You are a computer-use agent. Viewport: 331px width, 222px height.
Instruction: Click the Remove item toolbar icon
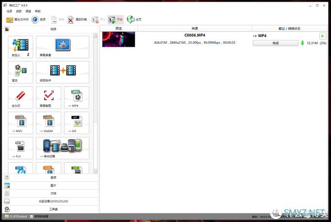[54, 19]
